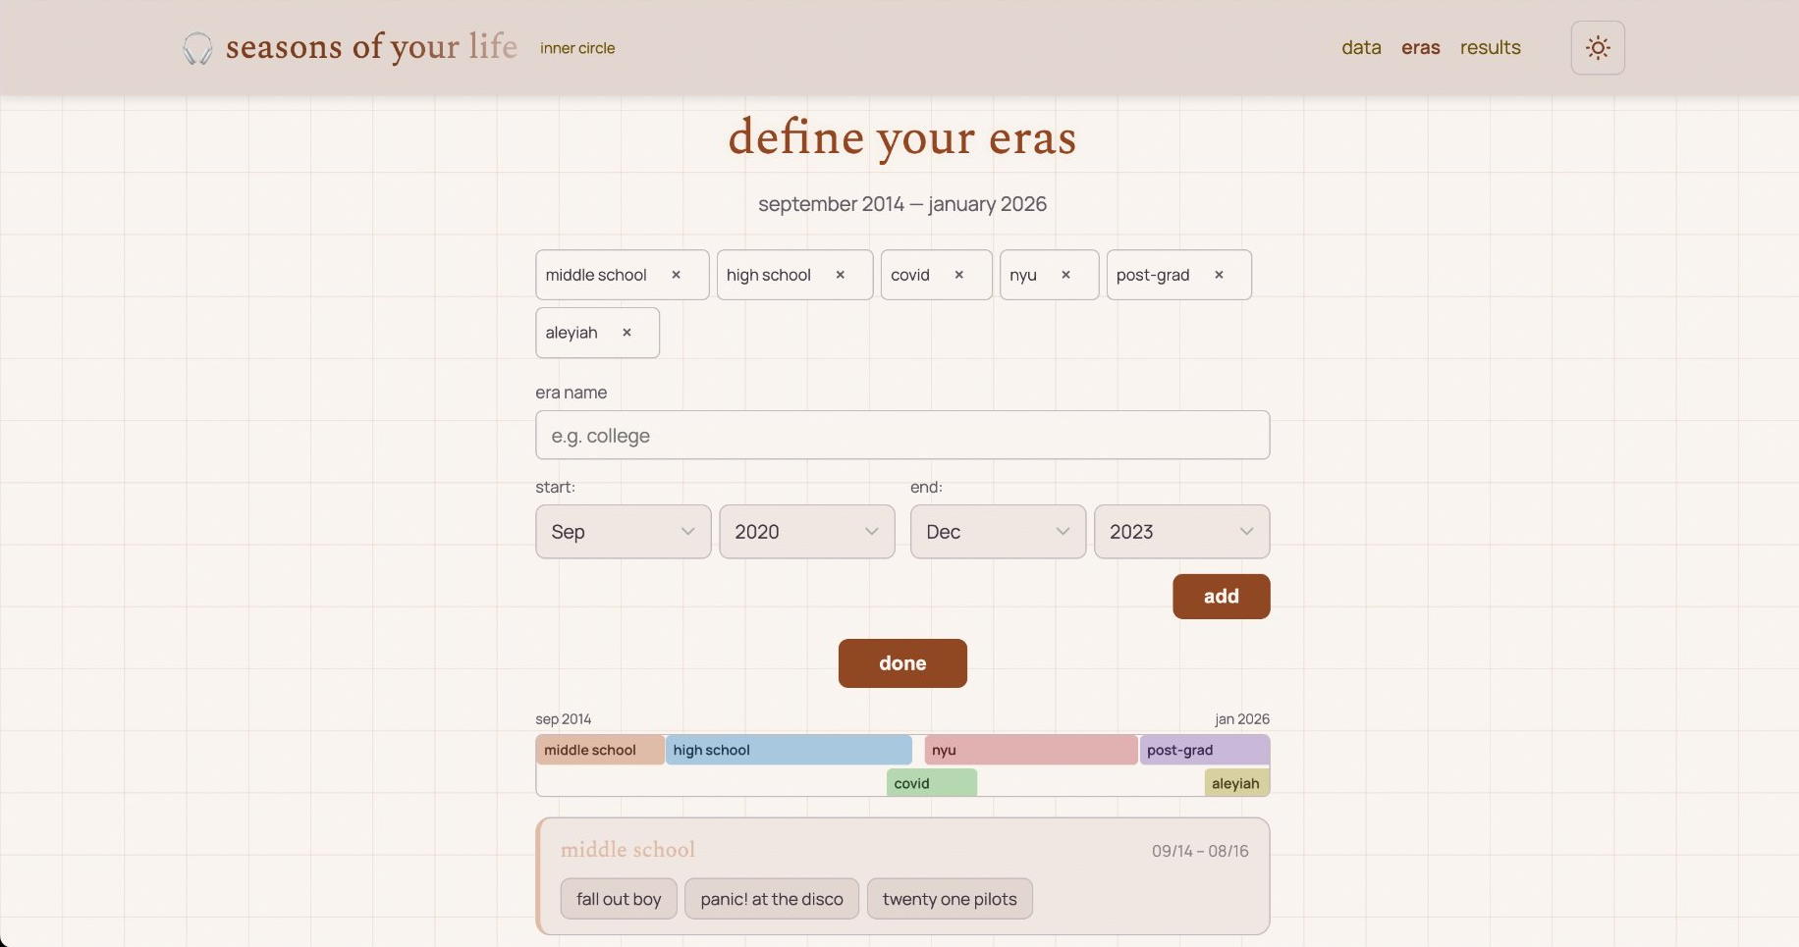
Task: Remove the 'middle school' era chip
Action: (x=677, y=275)
